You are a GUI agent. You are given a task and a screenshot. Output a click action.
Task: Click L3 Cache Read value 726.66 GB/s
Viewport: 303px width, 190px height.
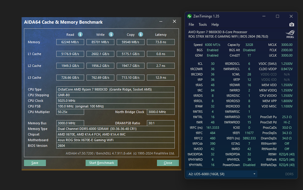(70, 78)
